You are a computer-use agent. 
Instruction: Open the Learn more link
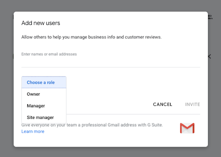33,131
